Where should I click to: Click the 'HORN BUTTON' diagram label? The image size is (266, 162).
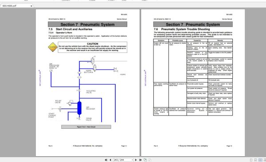point(89,72)
